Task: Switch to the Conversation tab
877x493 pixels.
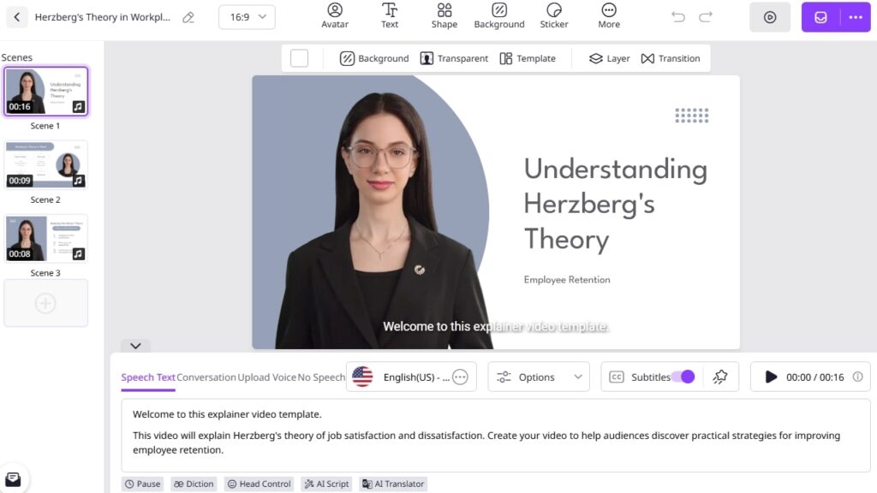Action: coord(206,377)
